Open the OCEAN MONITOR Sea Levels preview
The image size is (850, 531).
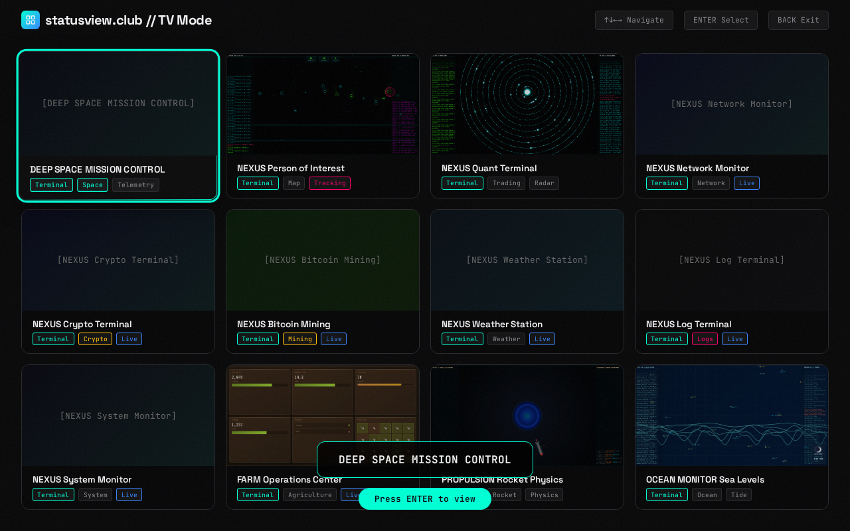click(x=732, y=416)
